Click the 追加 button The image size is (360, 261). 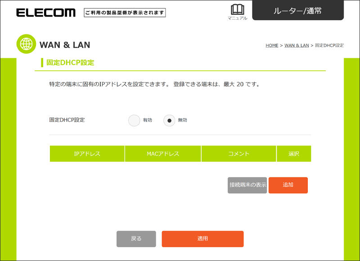point(288,185)
